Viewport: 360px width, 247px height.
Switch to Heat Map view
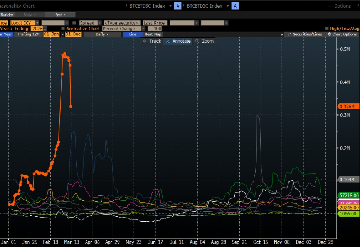point(153,34)
